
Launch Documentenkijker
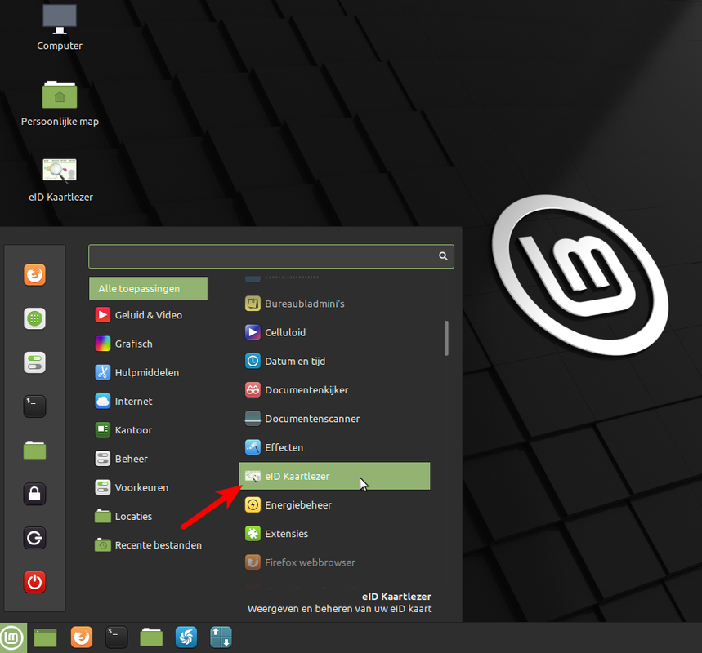click(335, 390)
